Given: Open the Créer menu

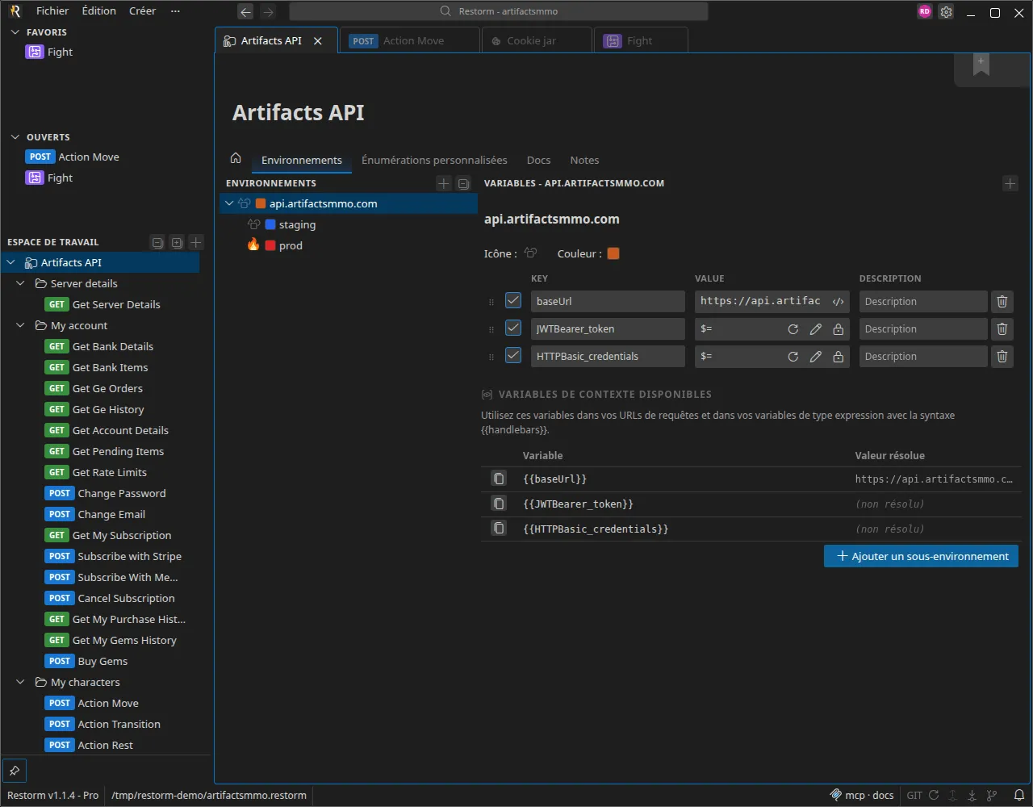Looking at the screenshot, I should [x=143, y=11].
